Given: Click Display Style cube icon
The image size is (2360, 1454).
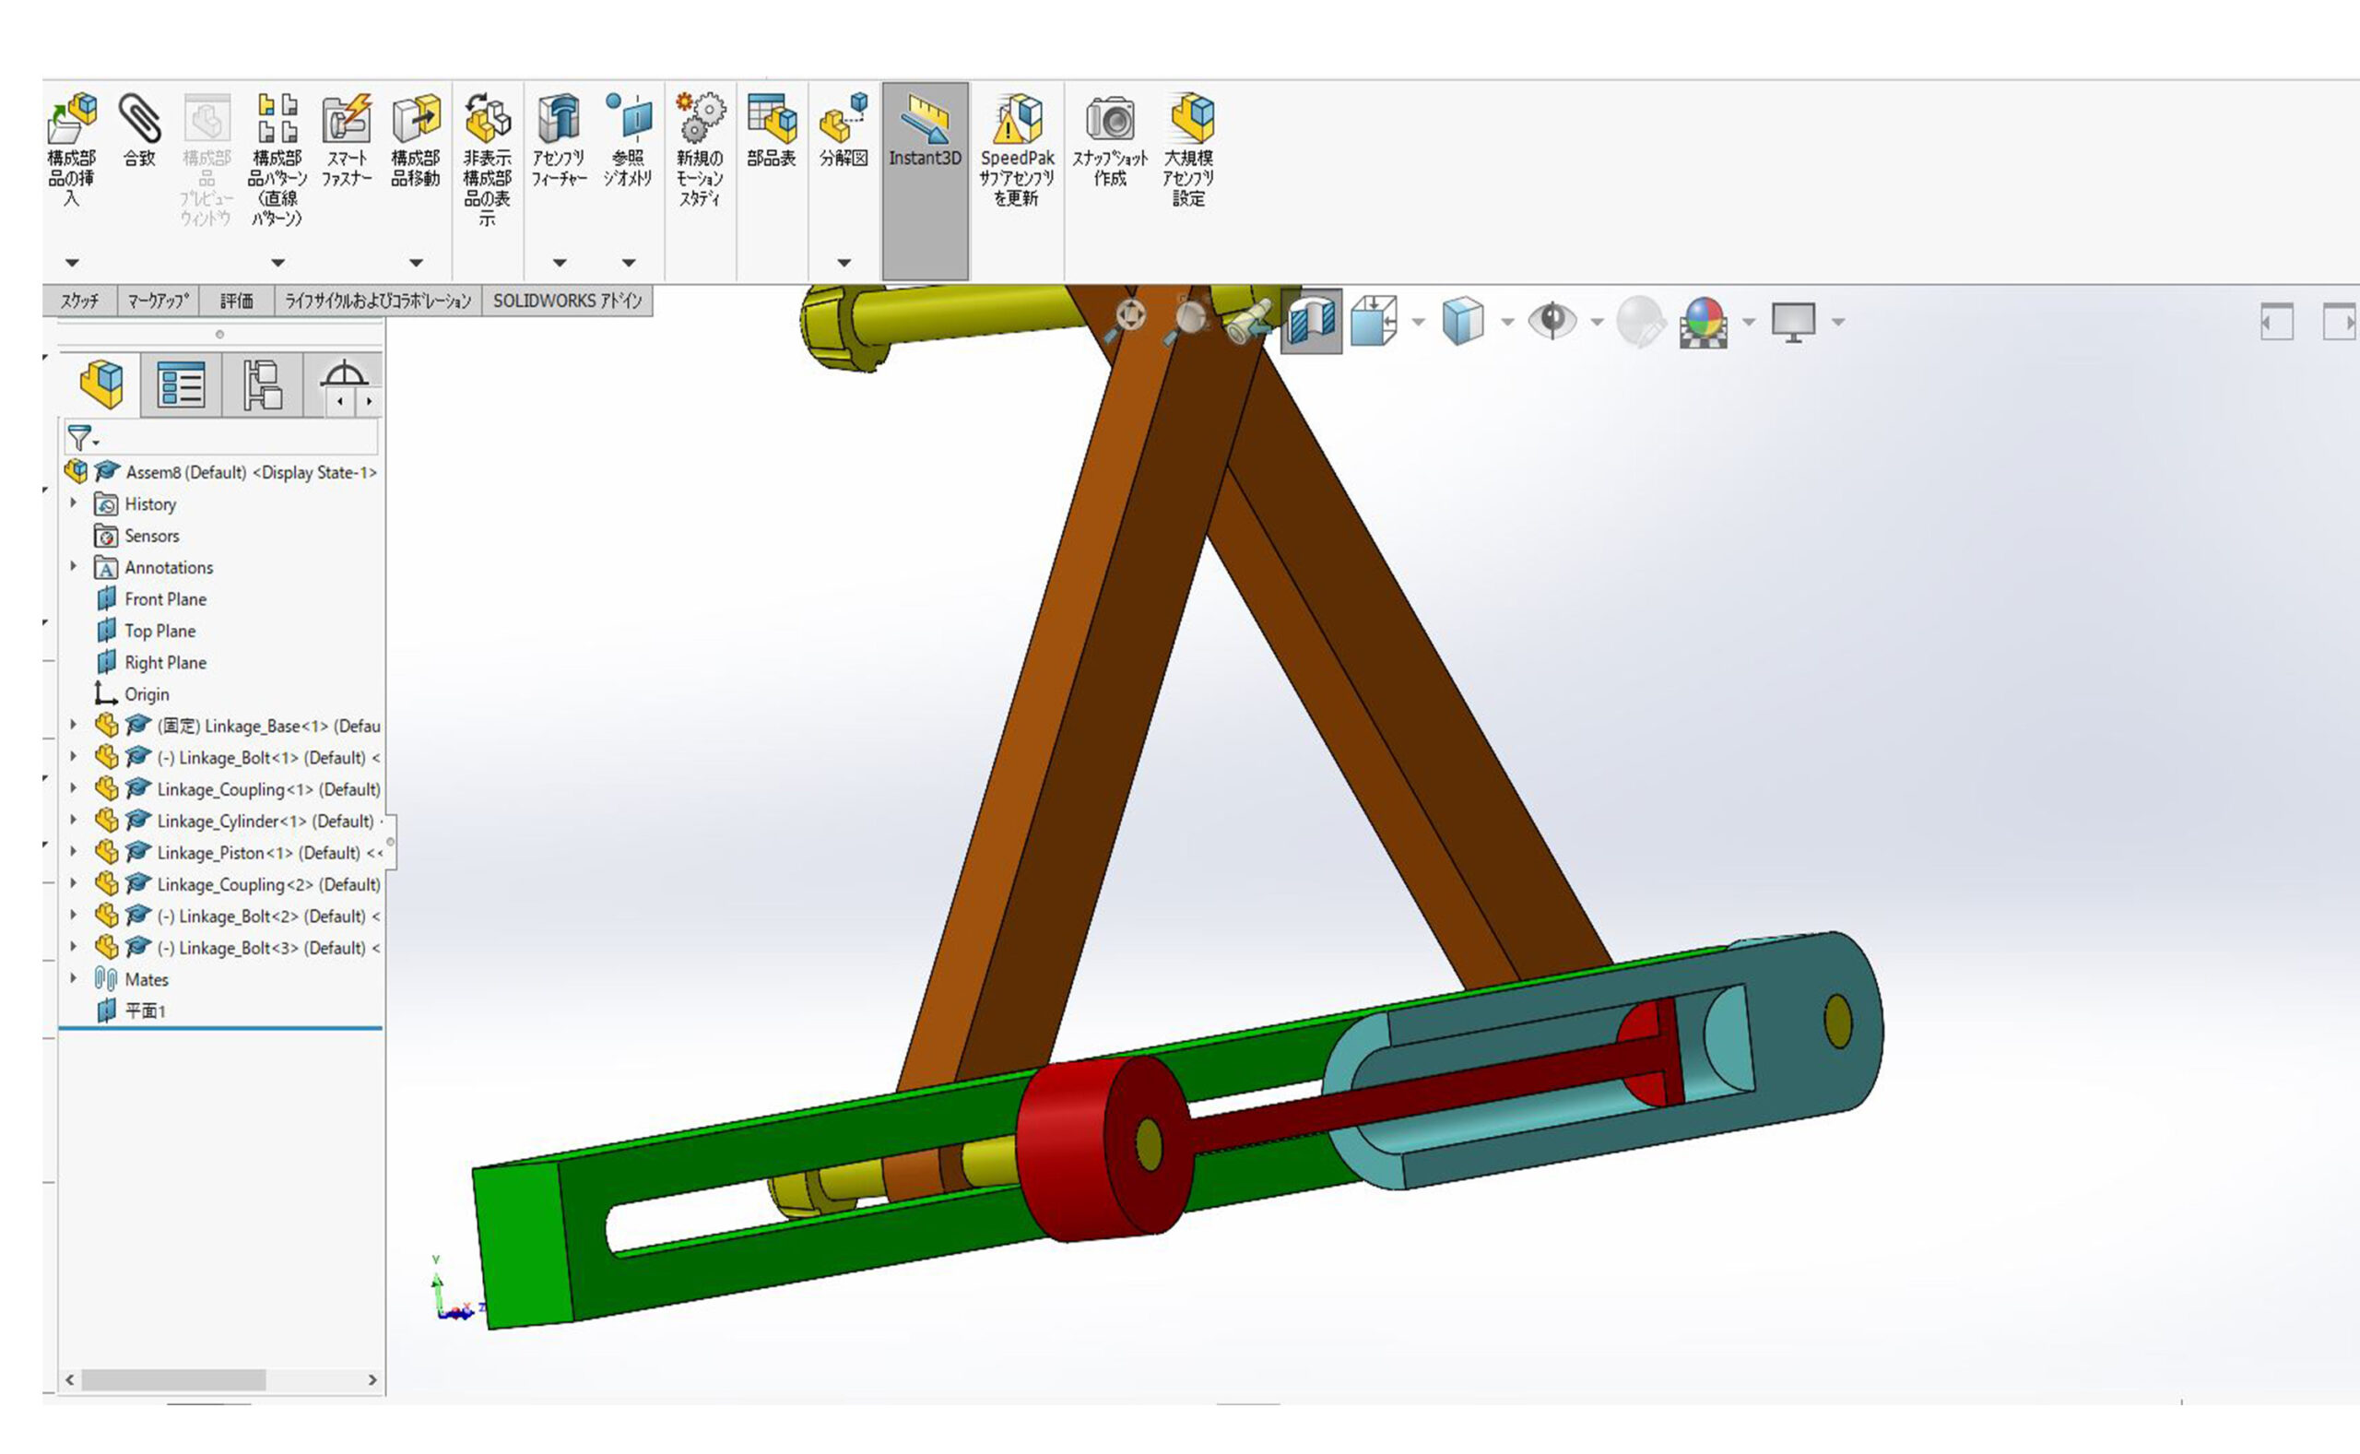Looking at the screenshot, I should click(1462, 320).
